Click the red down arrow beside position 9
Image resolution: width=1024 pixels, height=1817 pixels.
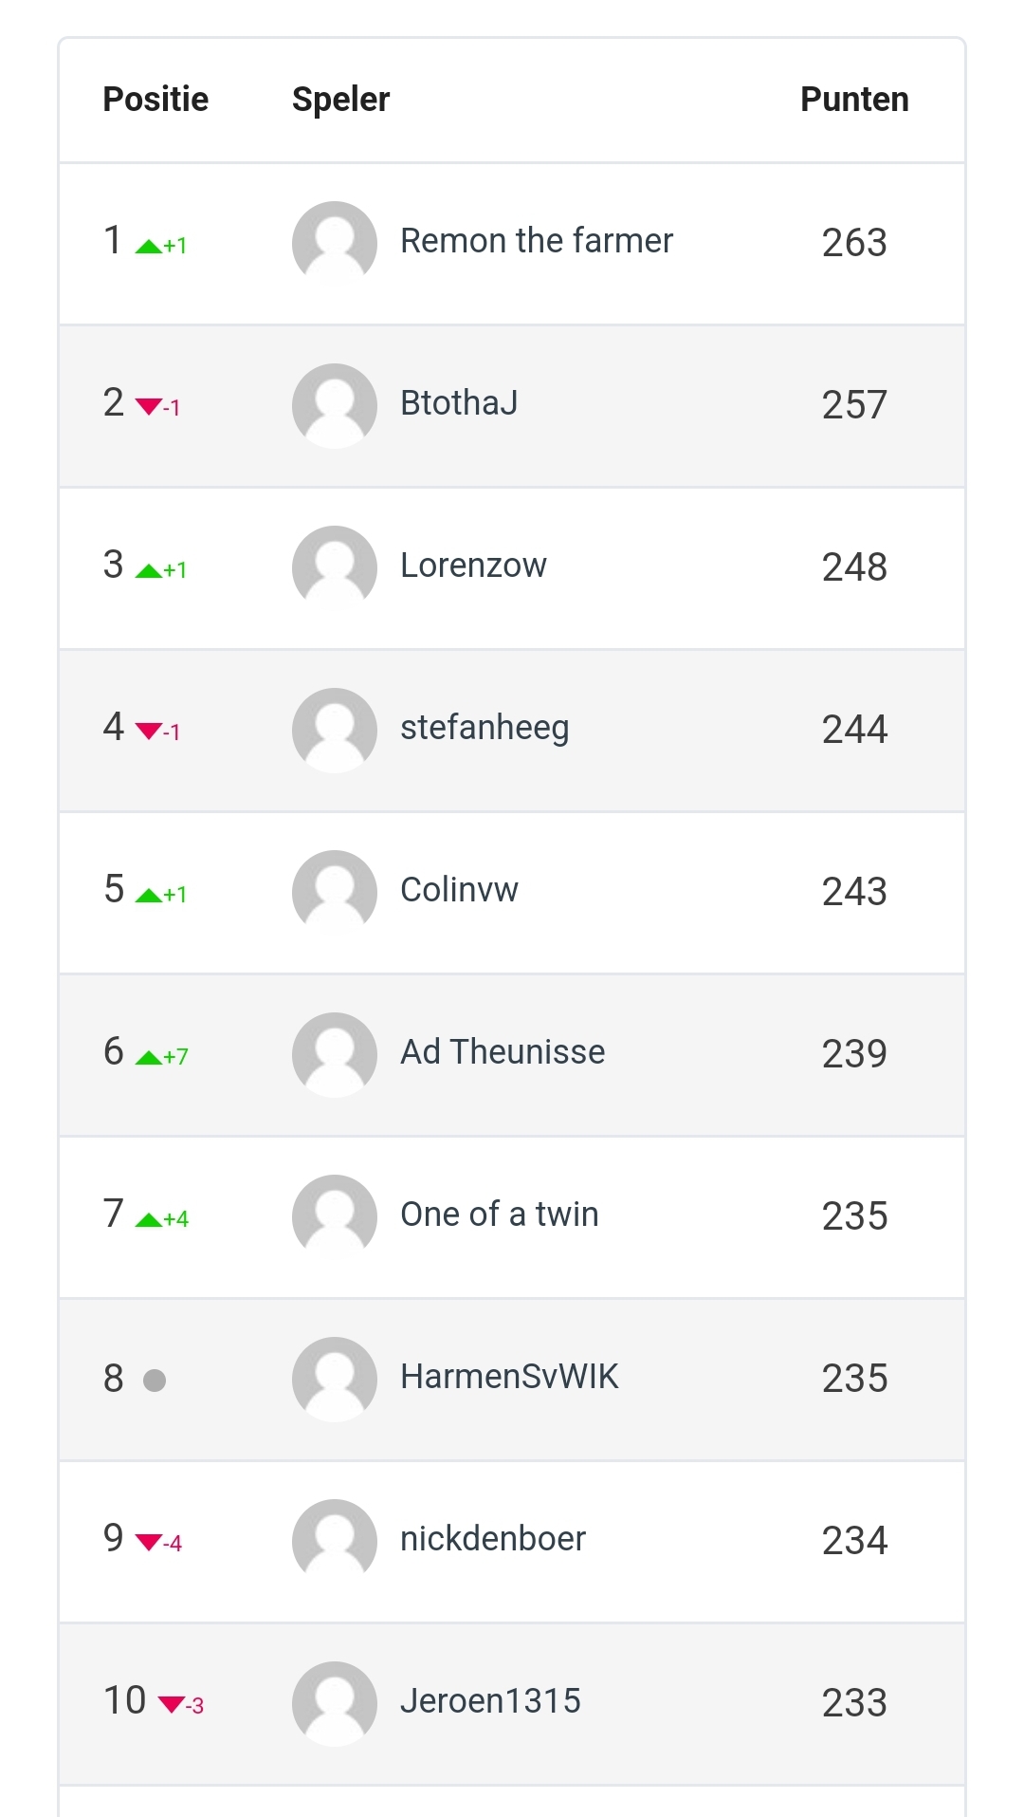click(149, 1543)
